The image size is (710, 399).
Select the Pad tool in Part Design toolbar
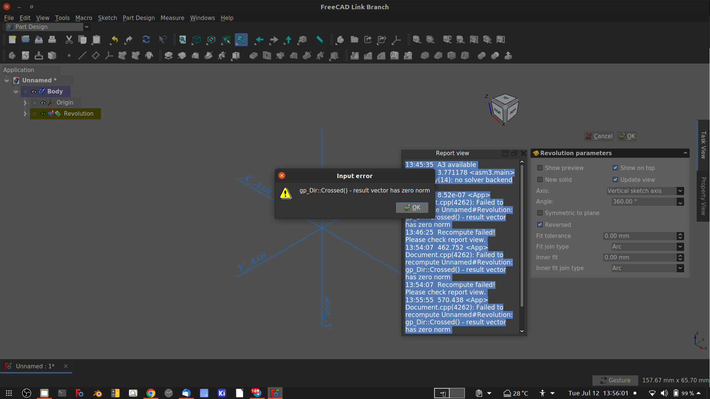tap(169, 55)
